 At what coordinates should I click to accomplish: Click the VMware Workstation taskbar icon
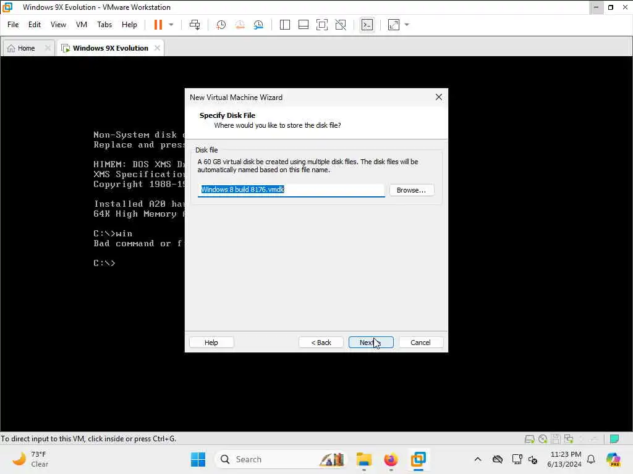418,459
